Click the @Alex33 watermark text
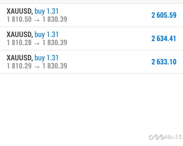Image resolution: width=183 pixels, height=146 pixels. point(168,137)
